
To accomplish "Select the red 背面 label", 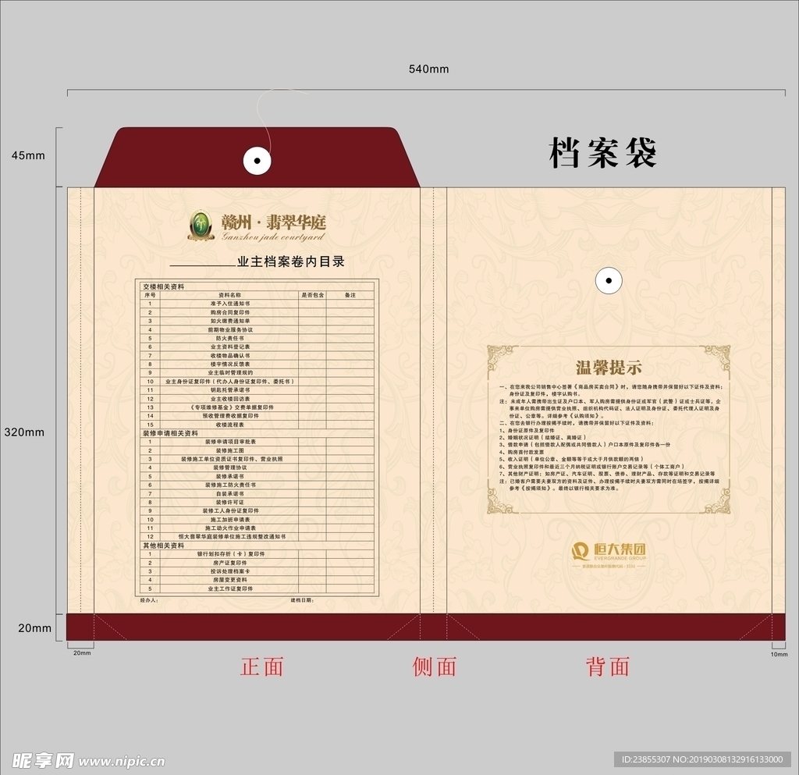I will [608, 667].
